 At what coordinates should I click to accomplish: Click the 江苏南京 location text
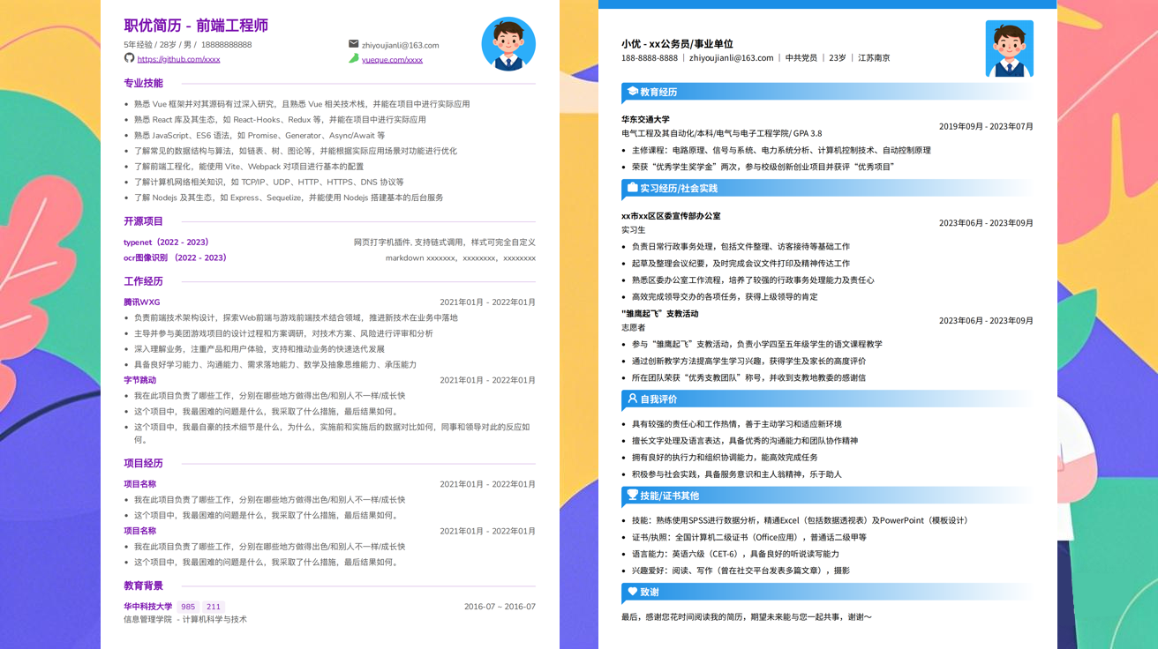click(x=874, y=57)
